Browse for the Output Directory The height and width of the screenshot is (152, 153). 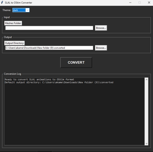coord(101,48)
